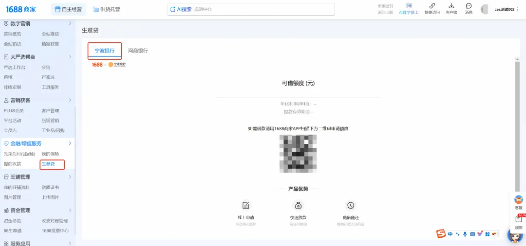Expand the 数字营销 section chevron
This screenshot has height=246, width=526.
click(x=70, y=23)
